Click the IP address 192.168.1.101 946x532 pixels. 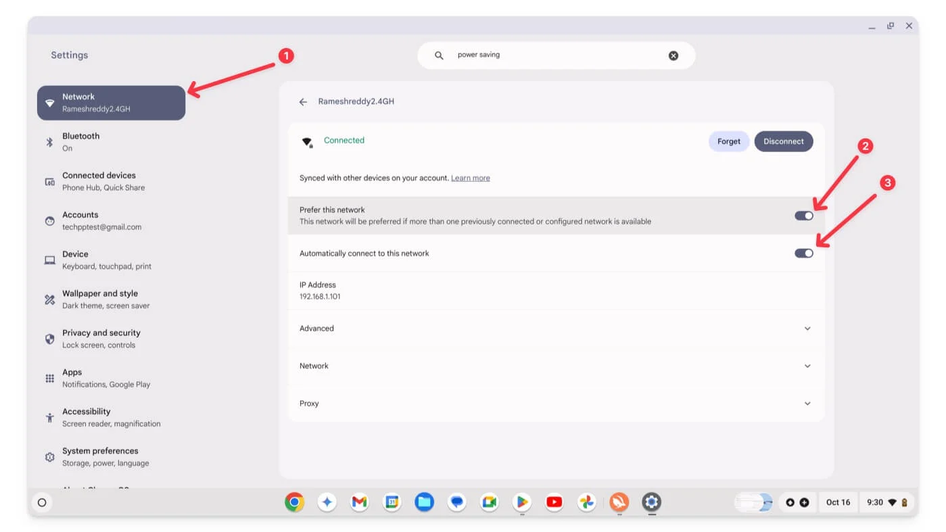pos(320,297)
